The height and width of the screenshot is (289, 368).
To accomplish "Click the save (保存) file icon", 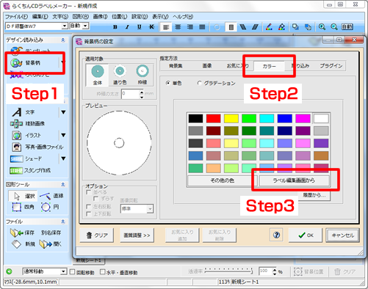I will click(22, 233).
